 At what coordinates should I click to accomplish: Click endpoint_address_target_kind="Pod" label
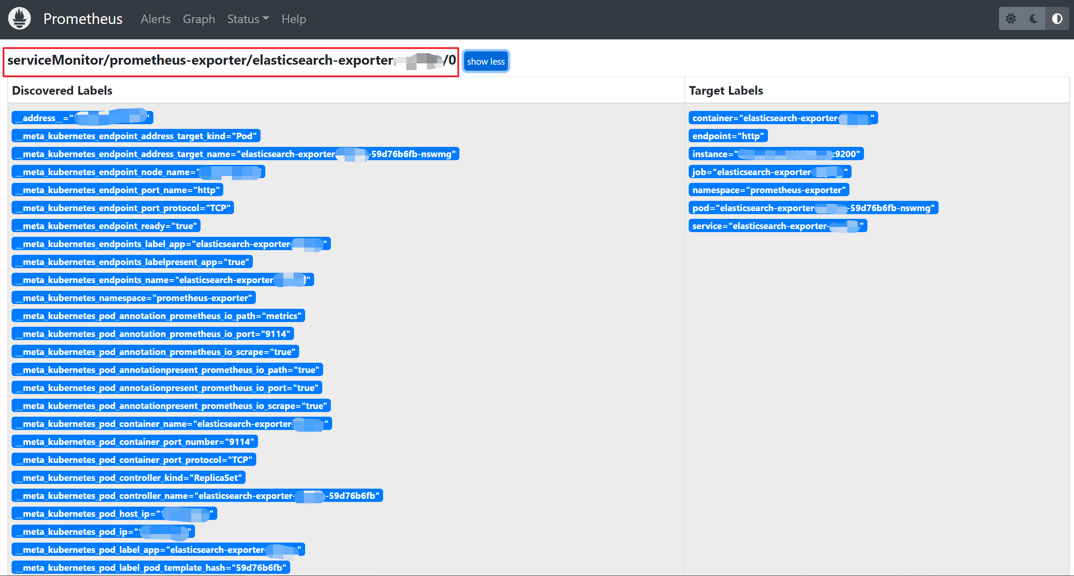pos(136,136)
